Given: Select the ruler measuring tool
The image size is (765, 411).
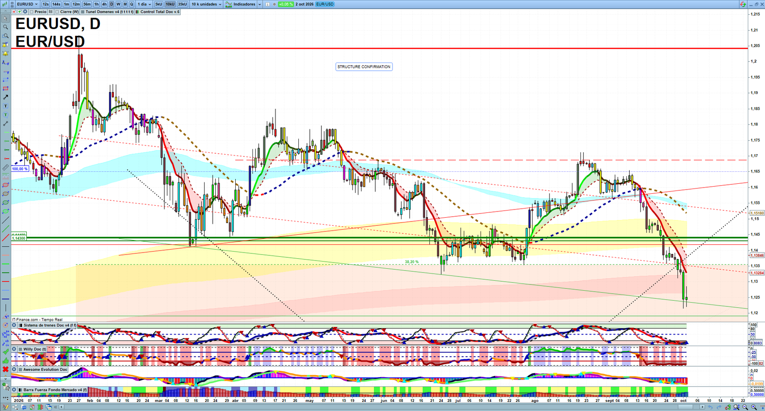Looking at the screenshot, I should tap(6, 168).
